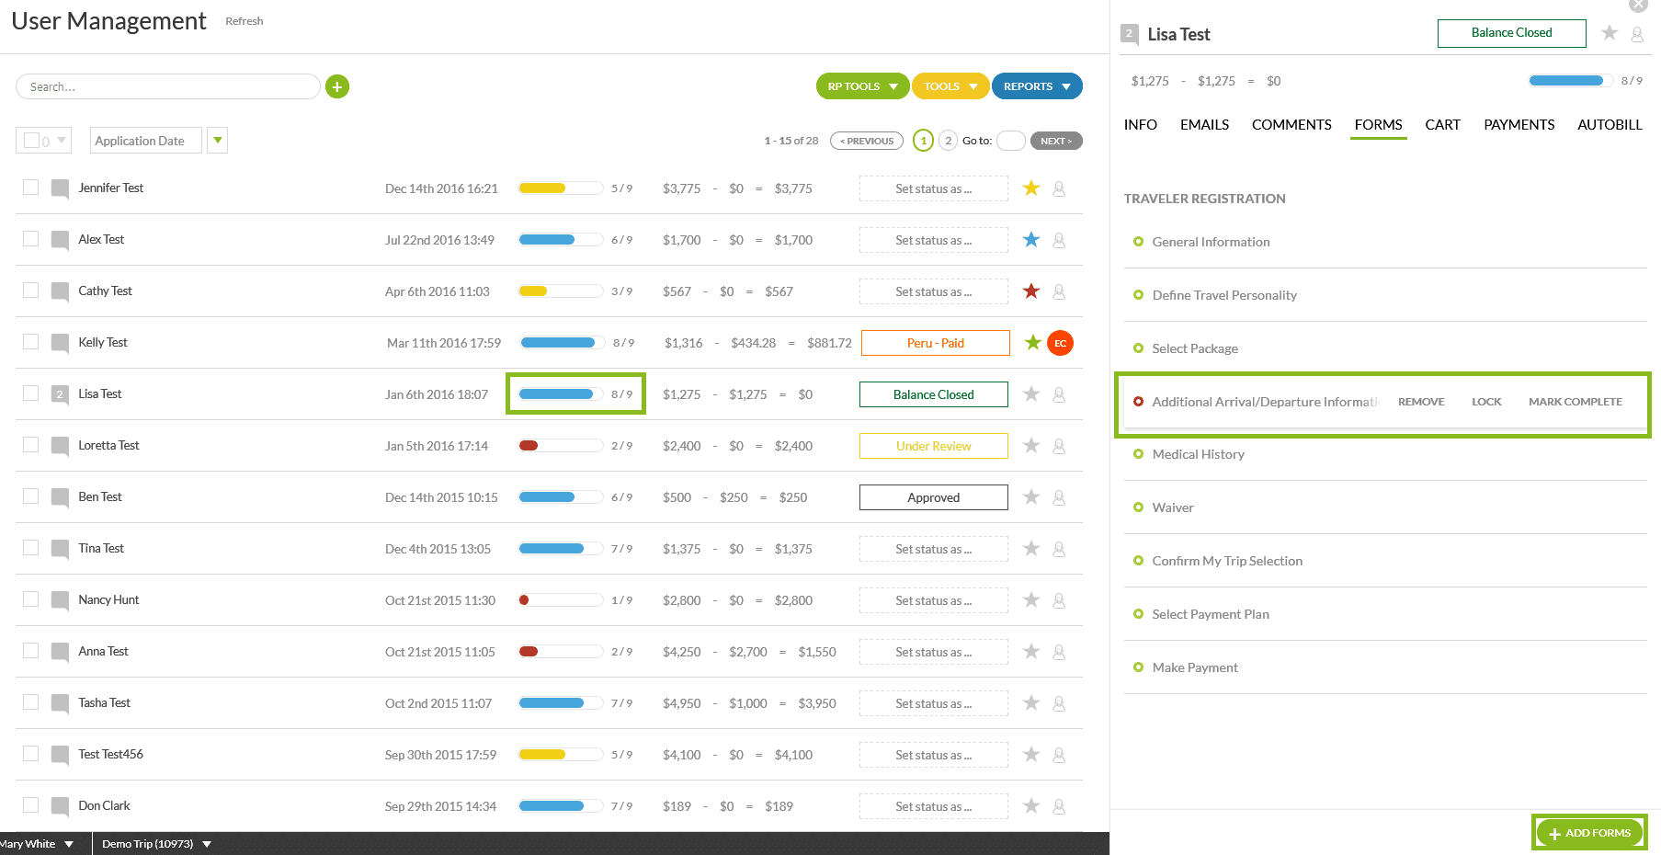Click the red star on Cathy Test row

tap(1031, 291)
